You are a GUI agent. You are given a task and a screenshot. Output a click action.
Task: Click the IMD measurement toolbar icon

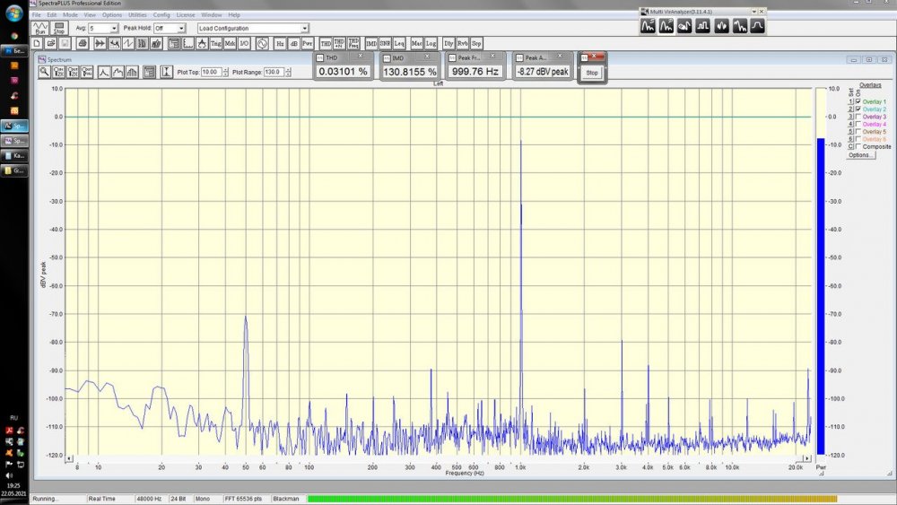370,43
